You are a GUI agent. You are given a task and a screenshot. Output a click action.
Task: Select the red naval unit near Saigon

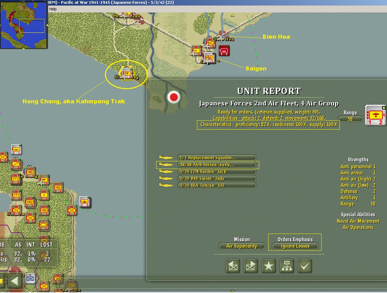tap(224, 51)
